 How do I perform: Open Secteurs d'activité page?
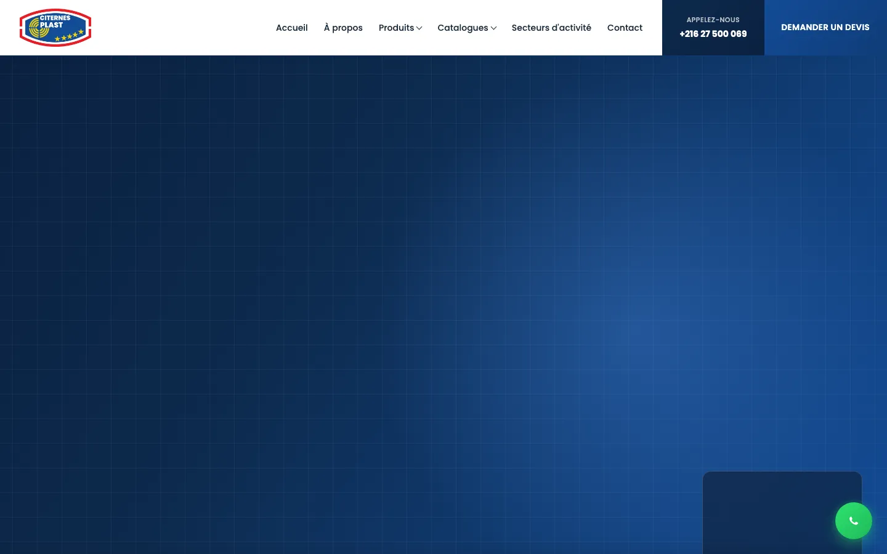(x=551, y=28)
